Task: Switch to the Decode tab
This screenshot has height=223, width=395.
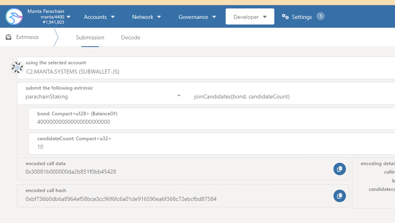Action: point(130,37)
